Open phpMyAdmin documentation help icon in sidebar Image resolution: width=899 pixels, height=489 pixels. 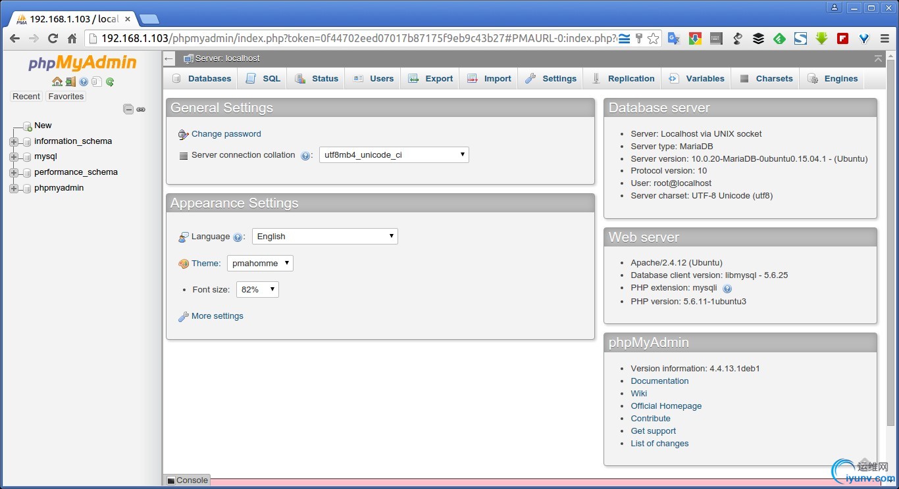click(84, 81)
